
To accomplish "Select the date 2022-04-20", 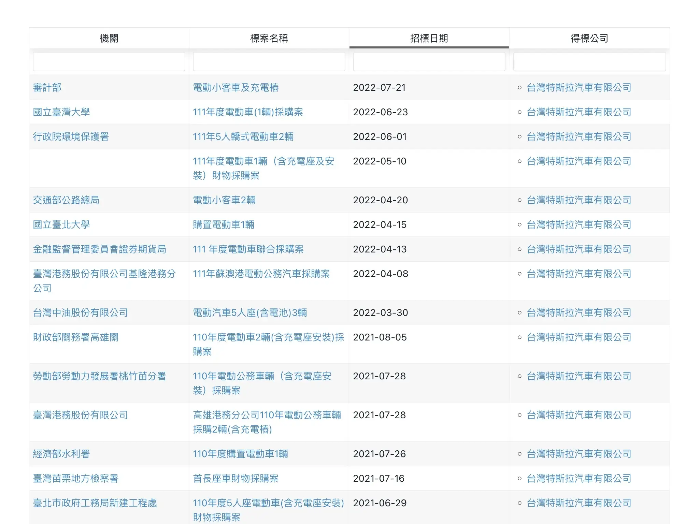I will [x=380, y=200].
